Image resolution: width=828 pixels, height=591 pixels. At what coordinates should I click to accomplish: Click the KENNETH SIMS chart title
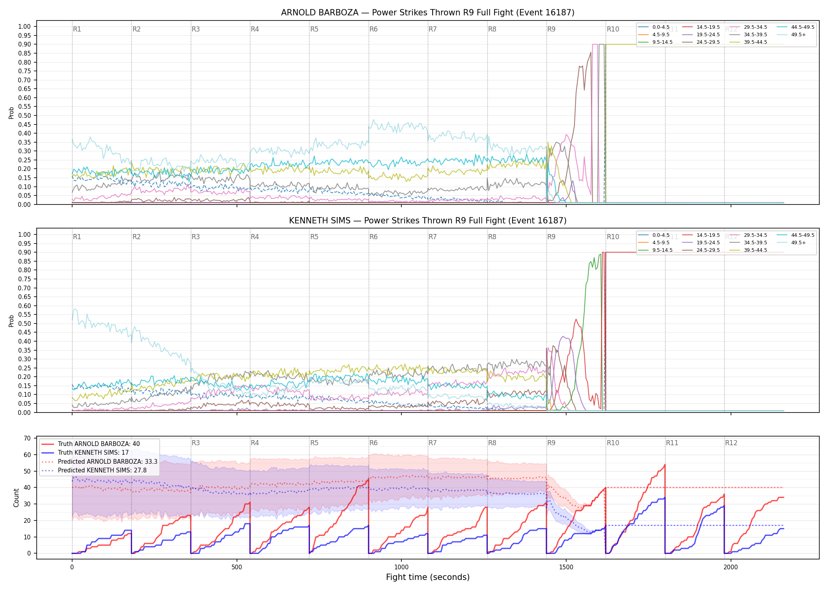pos(428,221)
